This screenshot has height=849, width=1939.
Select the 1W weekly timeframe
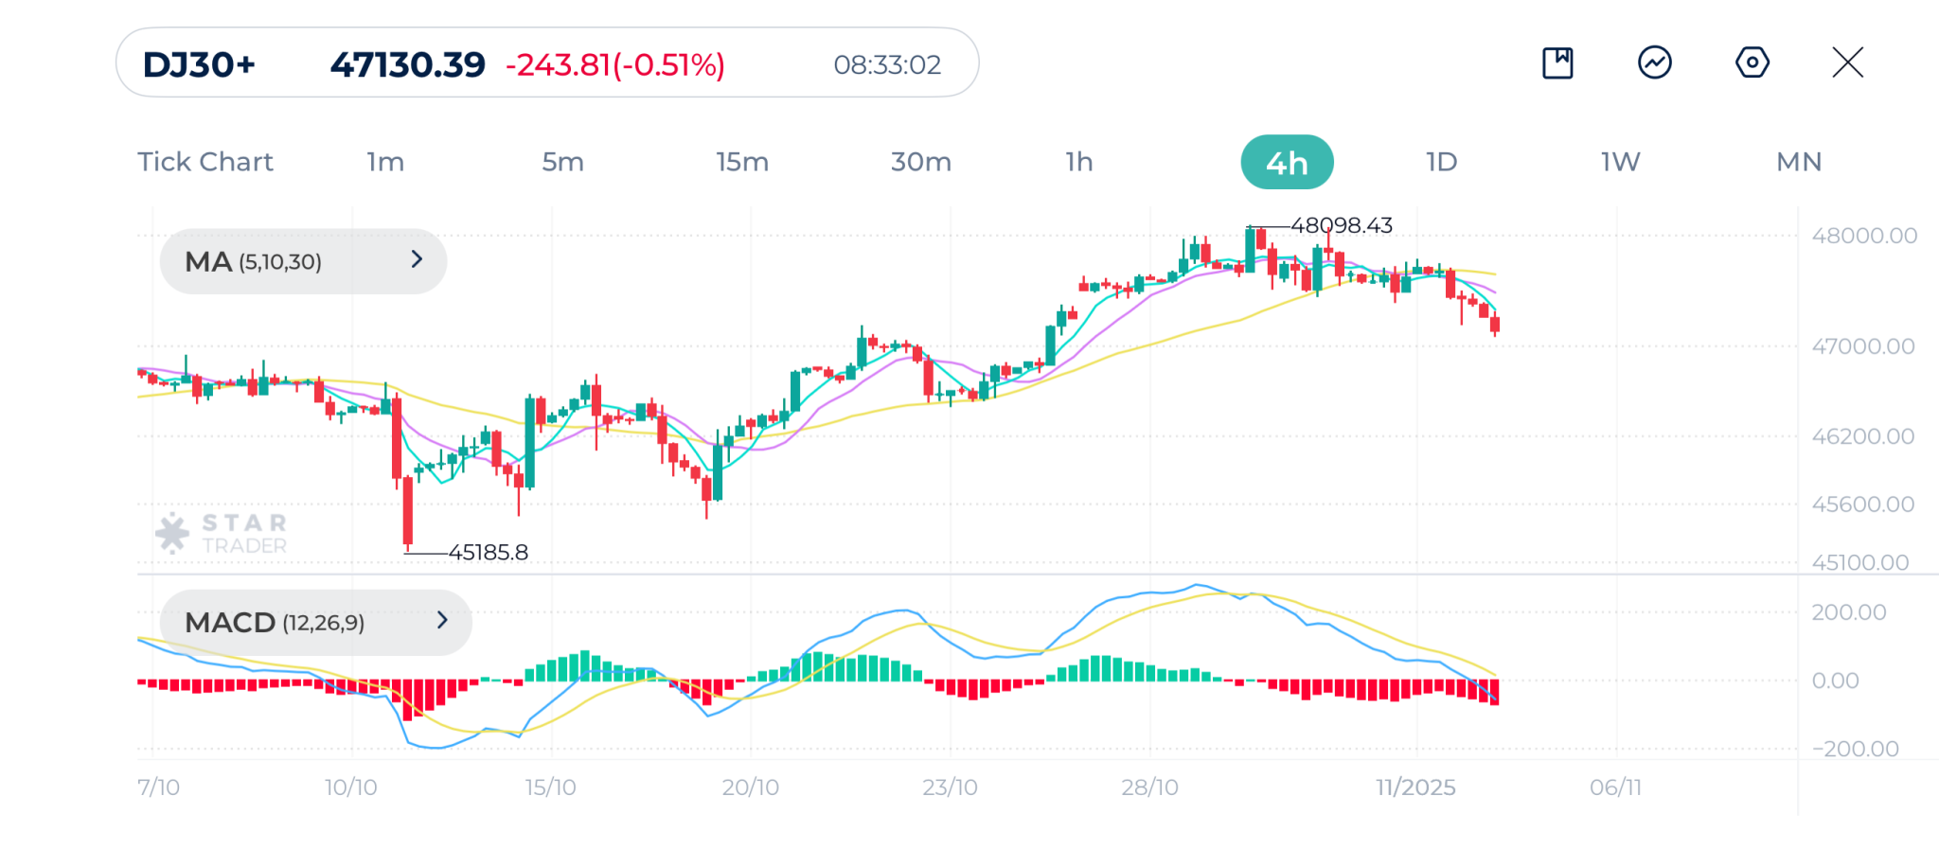click(x=1620, y=162)
